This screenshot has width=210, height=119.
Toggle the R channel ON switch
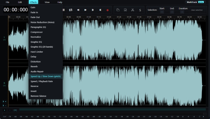4,86
